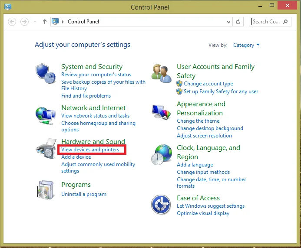Click Change input methods

click(203, 172)
